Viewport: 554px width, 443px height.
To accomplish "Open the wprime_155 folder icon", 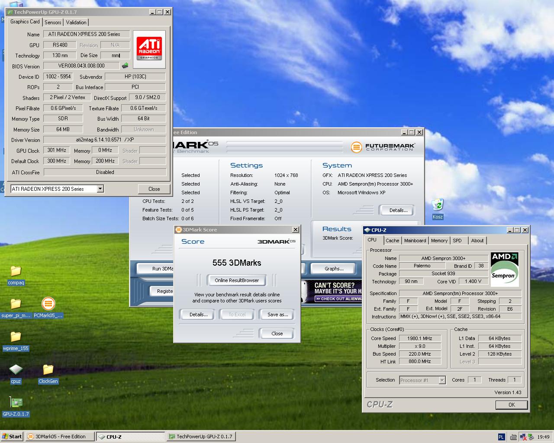I will [16, 337].
